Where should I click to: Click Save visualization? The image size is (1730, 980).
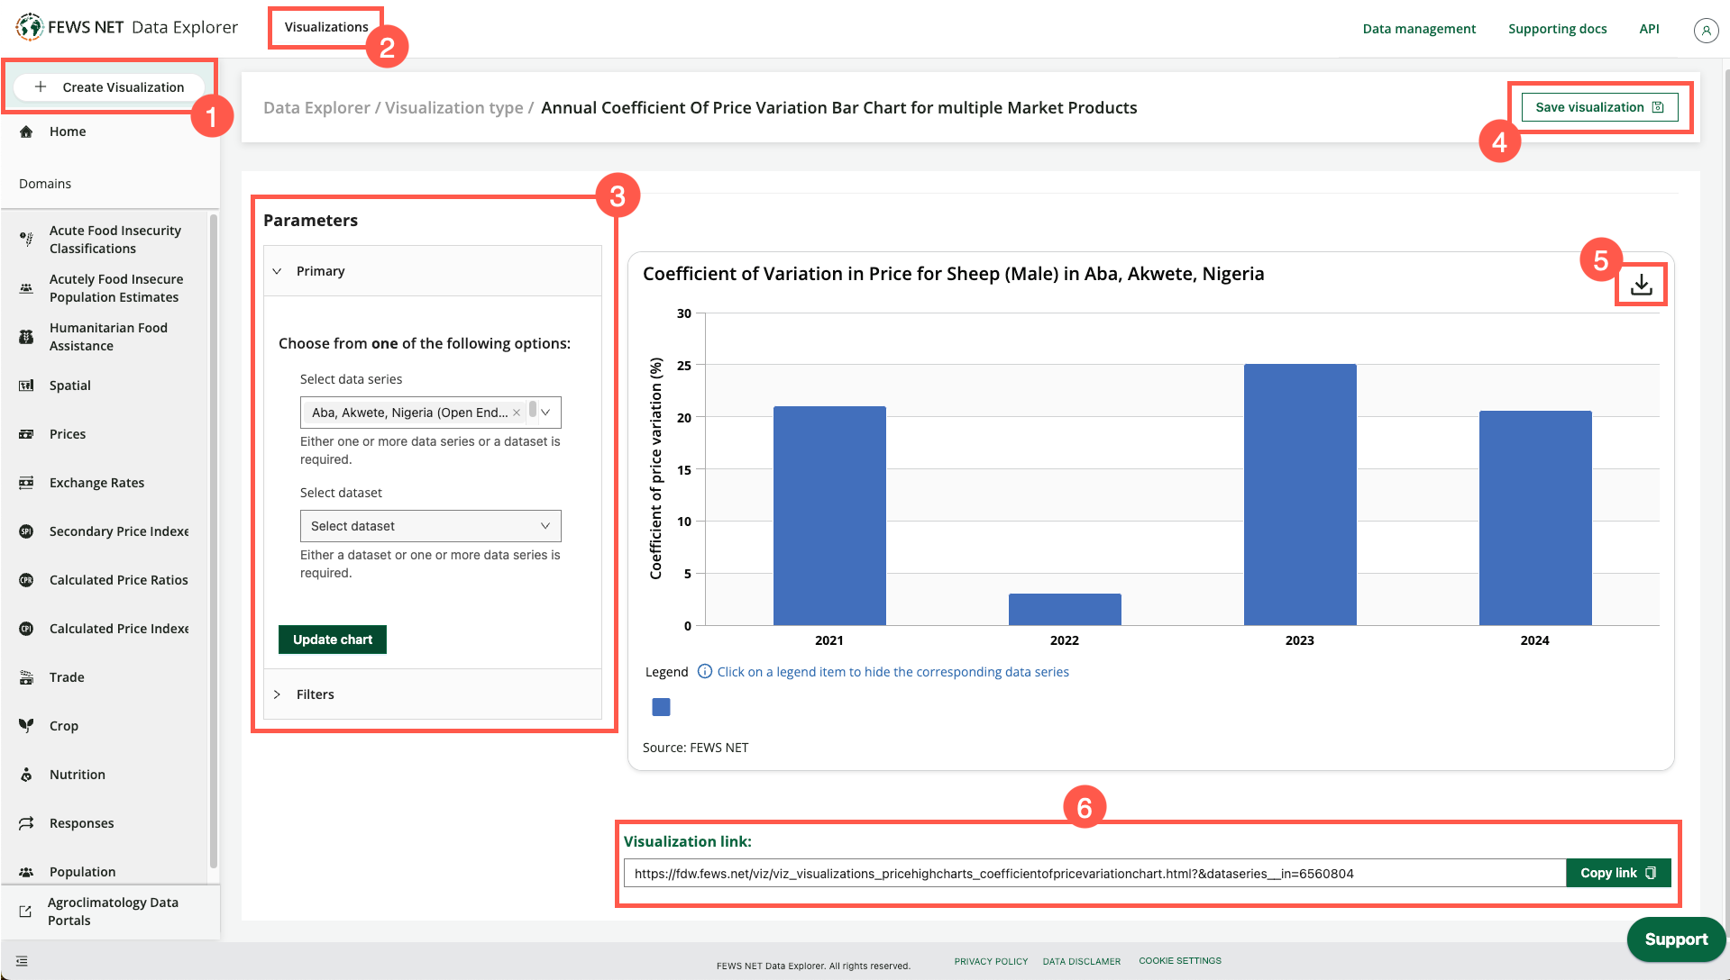coord(1598,106)
